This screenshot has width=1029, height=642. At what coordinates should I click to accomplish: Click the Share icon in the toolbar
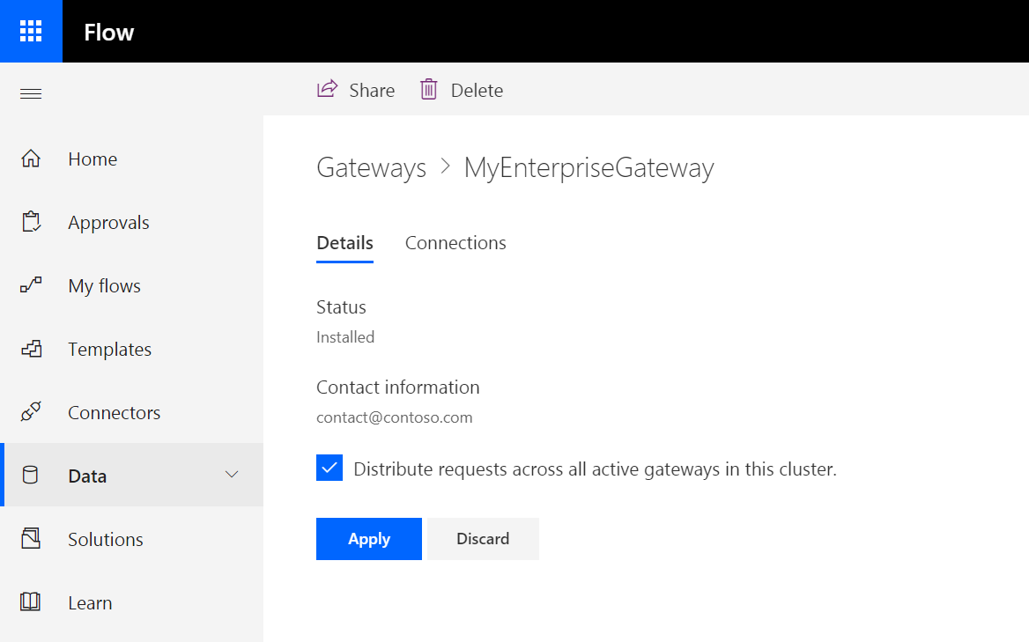326,89
